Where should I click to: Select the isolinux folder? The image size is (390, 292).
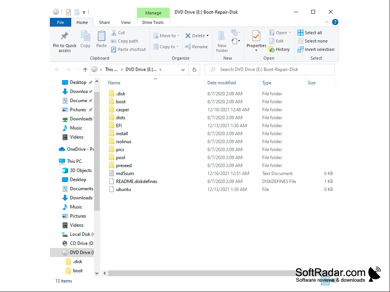click(120, 142)
